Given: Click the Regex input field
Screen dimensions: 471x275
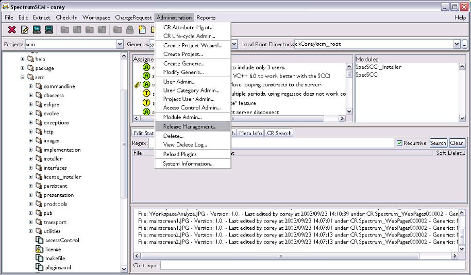Looking at the screenshot, I should tap(271, 143).
